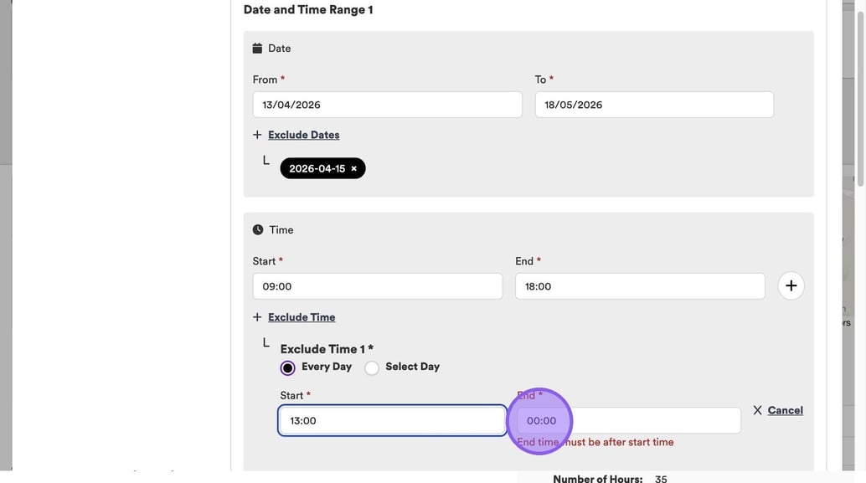Click the Exclude Time Start field showing 13:00
866x483 pixels.
click(392, 420)
